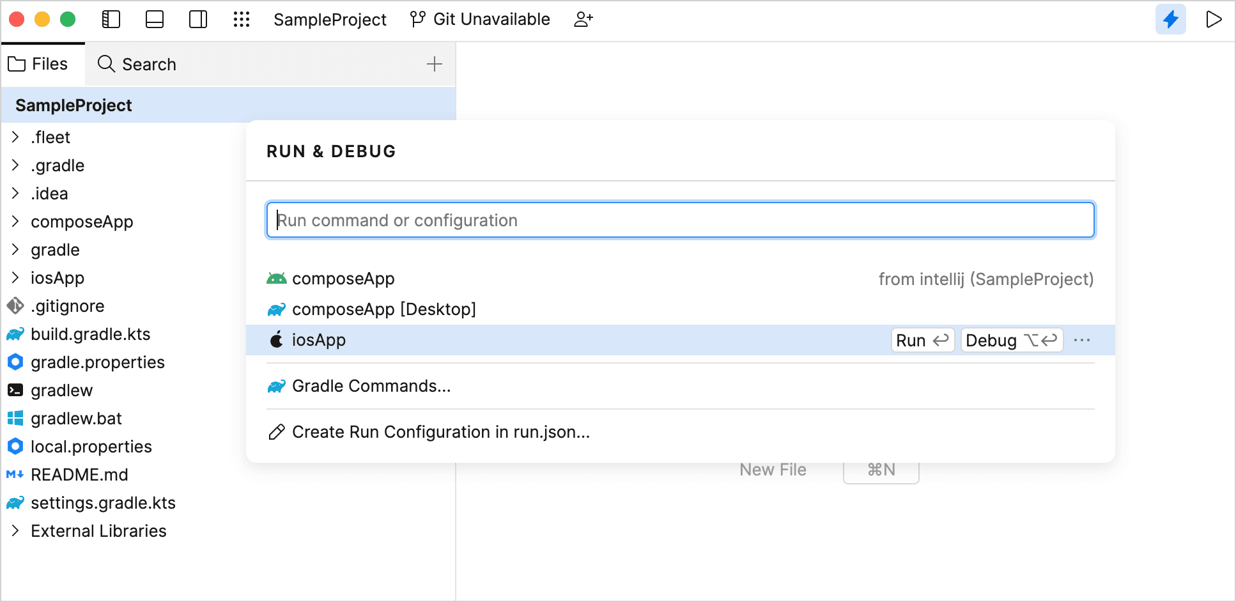Click the Run button for iosApp
This screenshot has height=602, width=1236.
point(922,340)
